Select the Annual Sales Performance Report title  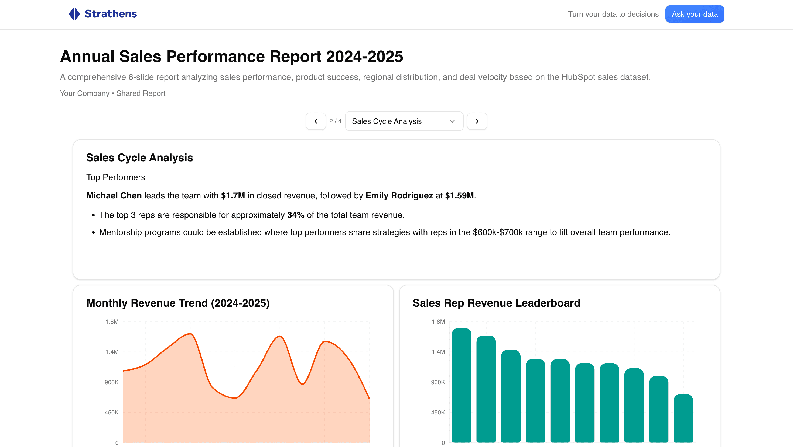point(232,56)
